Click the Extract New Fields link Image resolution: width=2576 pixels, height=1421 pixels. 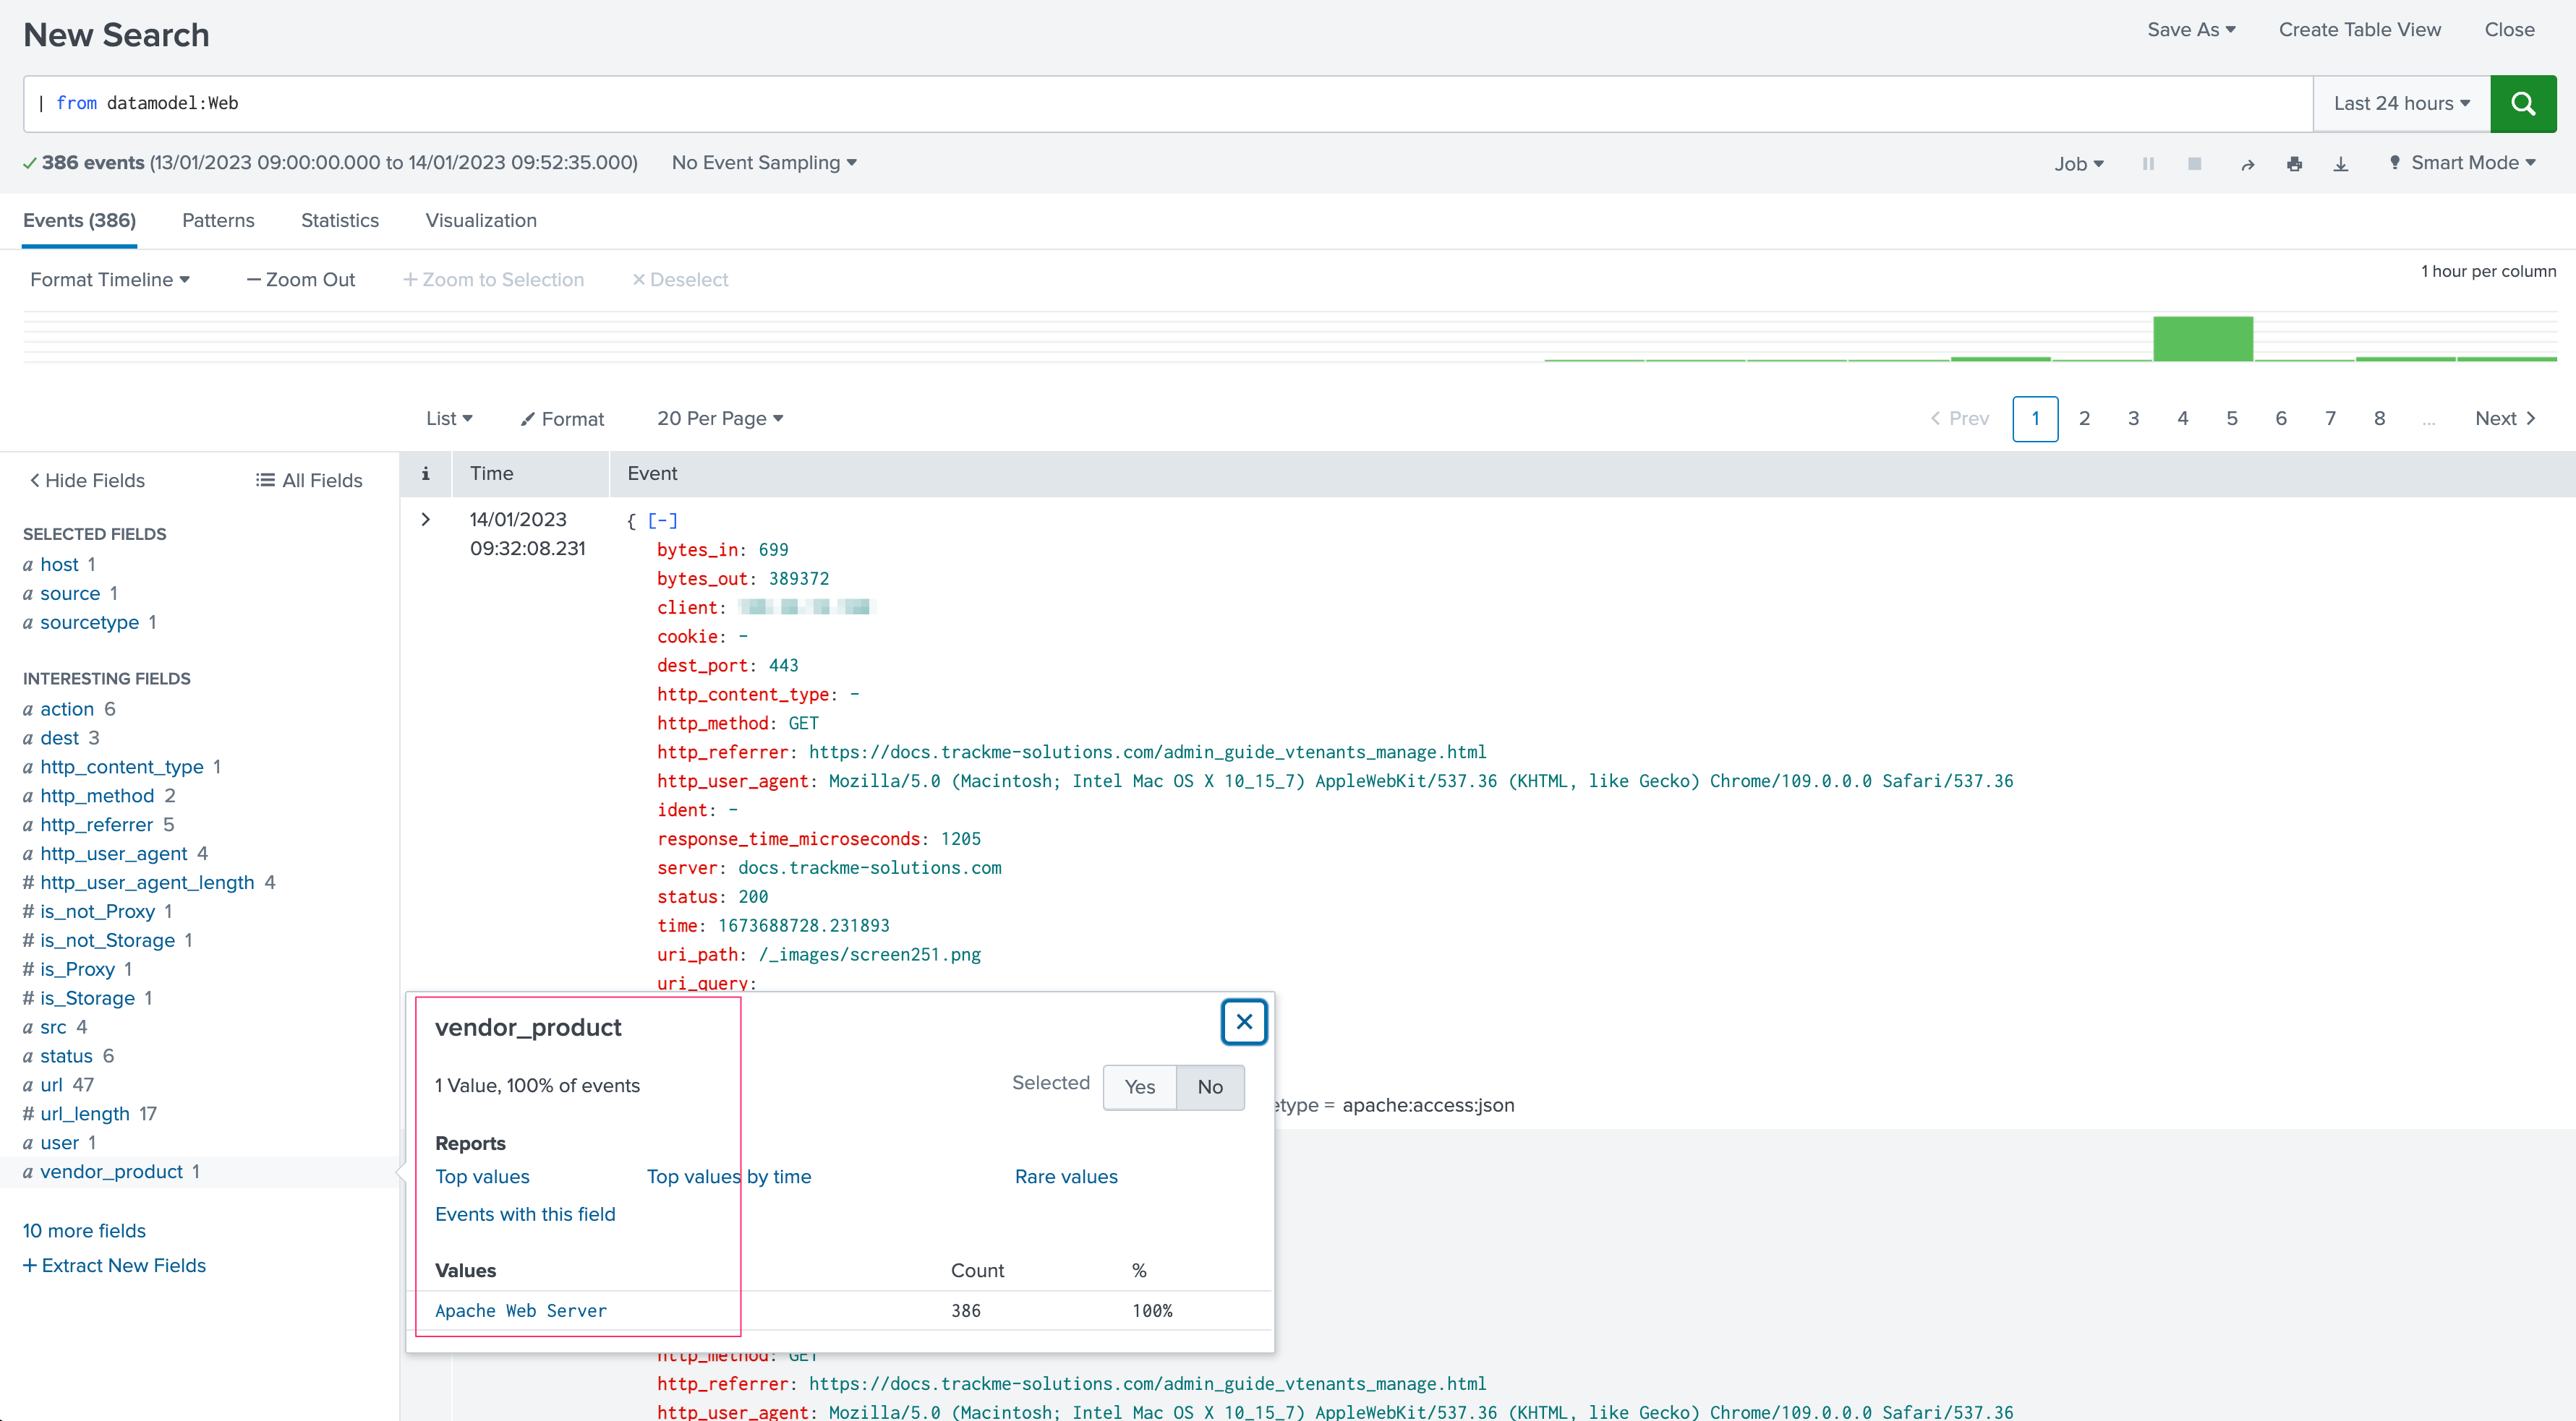[114, 1266]
